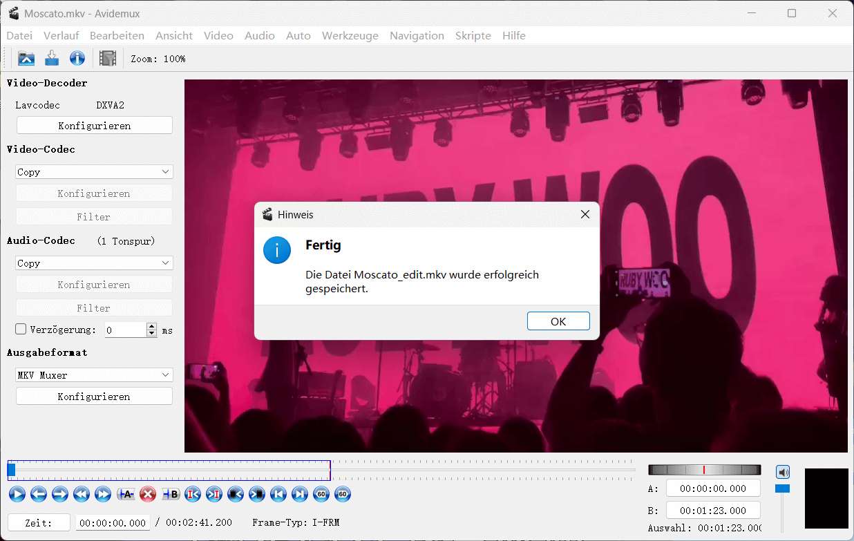Viewport: 854px width, 541px height.
Task: Click the marker B time field 00:01:23.000
Action: tap(713, 510)
